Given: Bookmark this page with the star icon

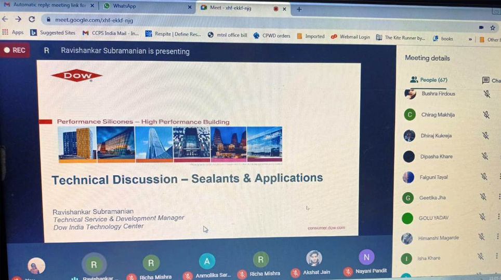Looking at the screenshot, I should coord(492,28).
